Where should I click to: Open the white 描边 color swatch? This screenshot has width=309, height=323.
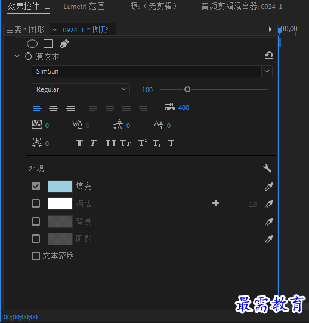coord(60,203)
